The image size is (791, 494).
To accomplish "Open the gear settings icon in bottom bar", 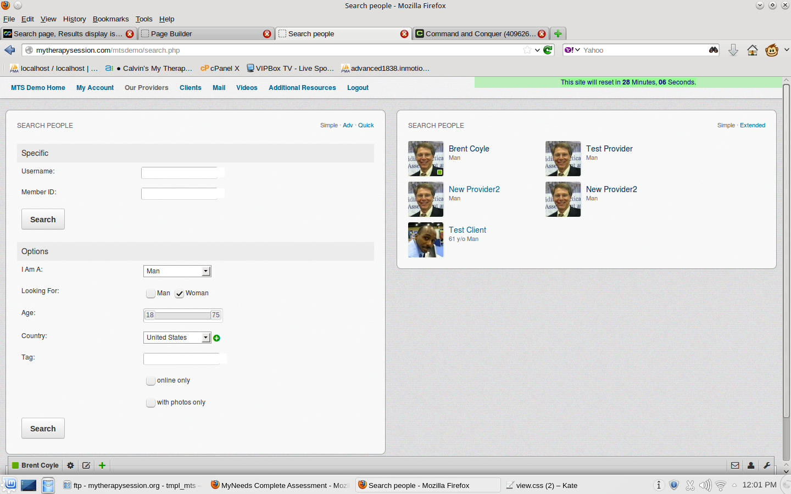I will pos(70,465).
